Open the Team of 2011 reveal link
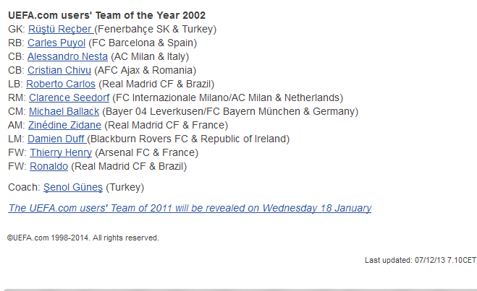This screenshot has width=477, height=291. pos(190,208)
